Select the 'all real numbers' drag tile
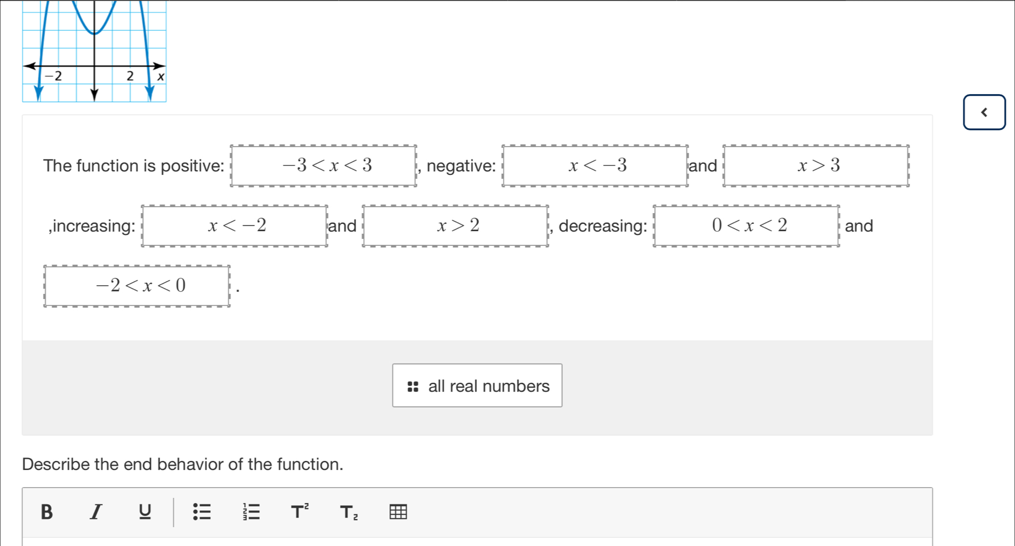The height and width of the screenshot is (546, 1015). tap(488, 386)
